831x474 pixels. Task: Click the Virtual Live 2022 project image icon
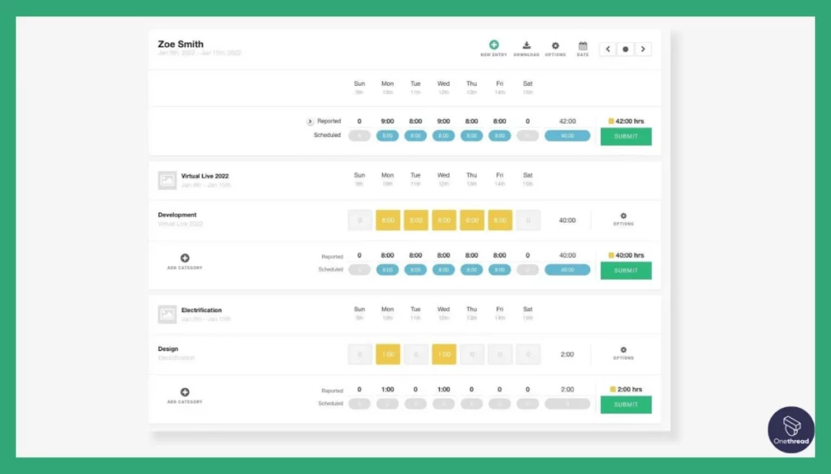click(166, 180)
